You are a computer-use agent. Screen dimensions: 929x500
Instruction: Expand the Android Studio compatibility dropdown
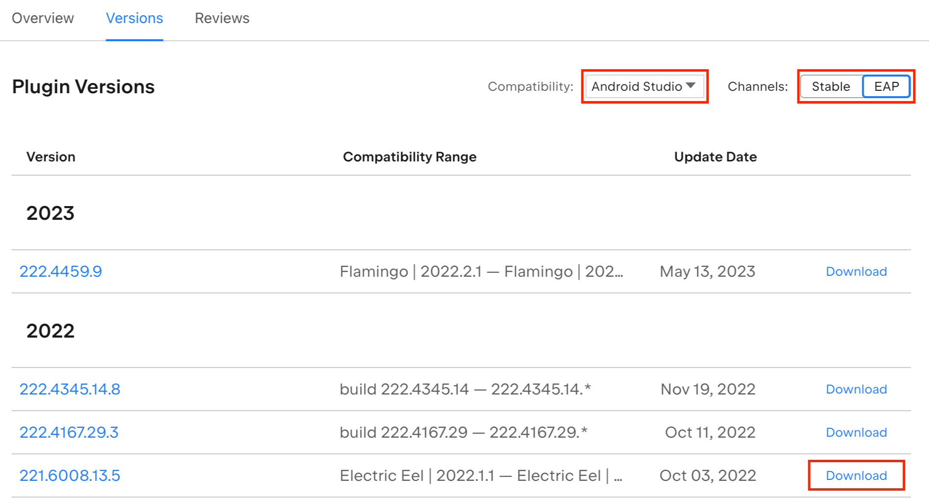644,86
